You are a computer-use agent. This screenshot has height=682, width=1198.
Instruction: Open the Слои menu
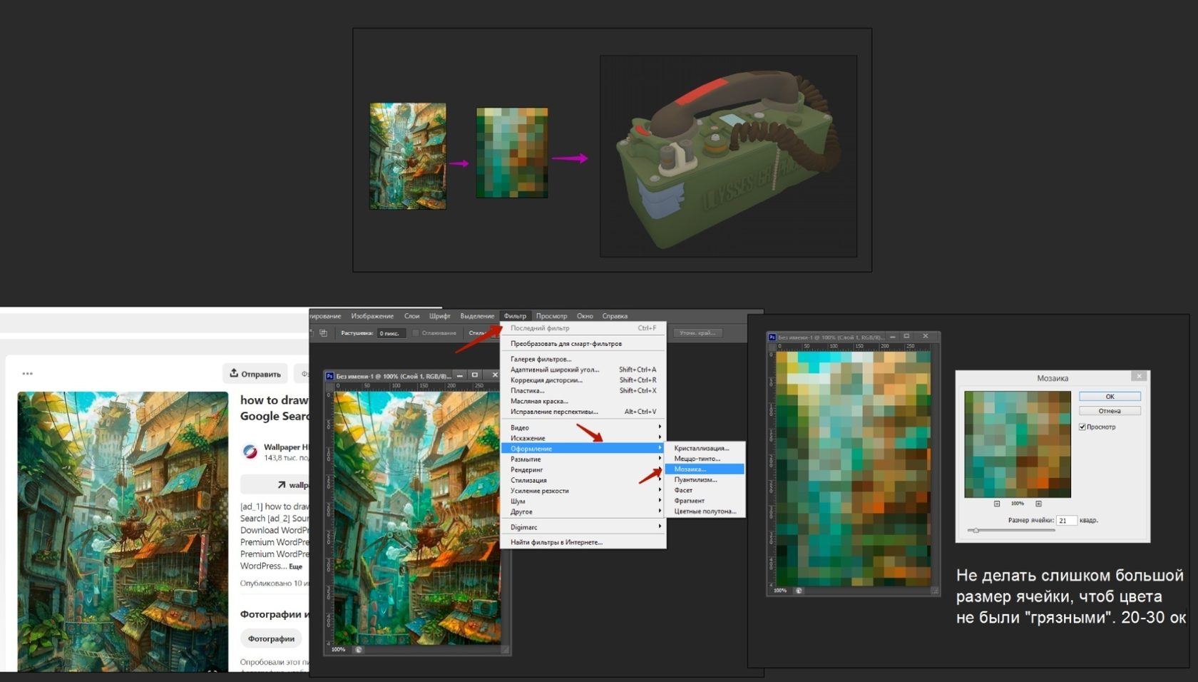pos(411,316)
